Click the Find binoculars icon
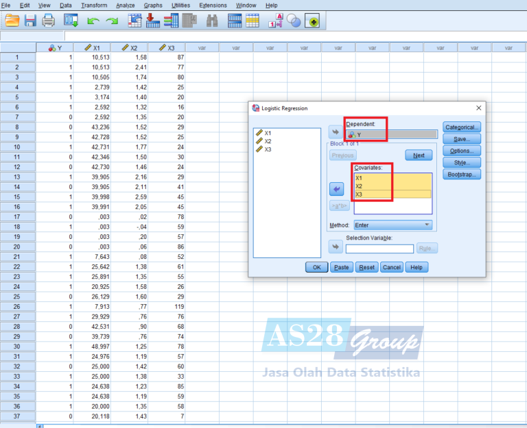The image size is (527, 428). click(x=212, y=21)
